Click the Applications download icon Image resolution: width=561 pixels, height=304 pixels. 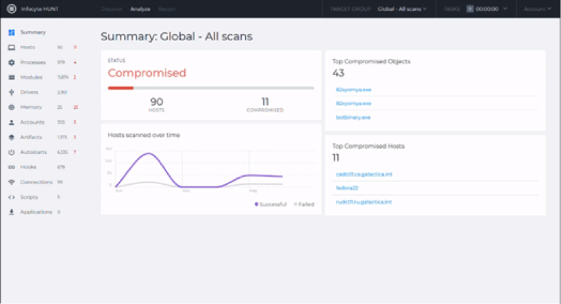coord(11,212)
